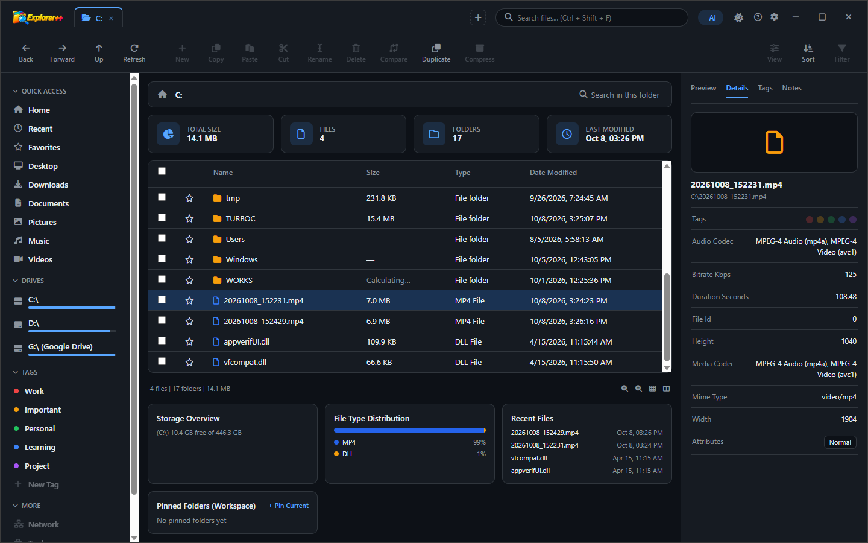Check the Users folder checkbox
Image resolution: width=868 pixels, height=543 pixels.
pos(162,238)
